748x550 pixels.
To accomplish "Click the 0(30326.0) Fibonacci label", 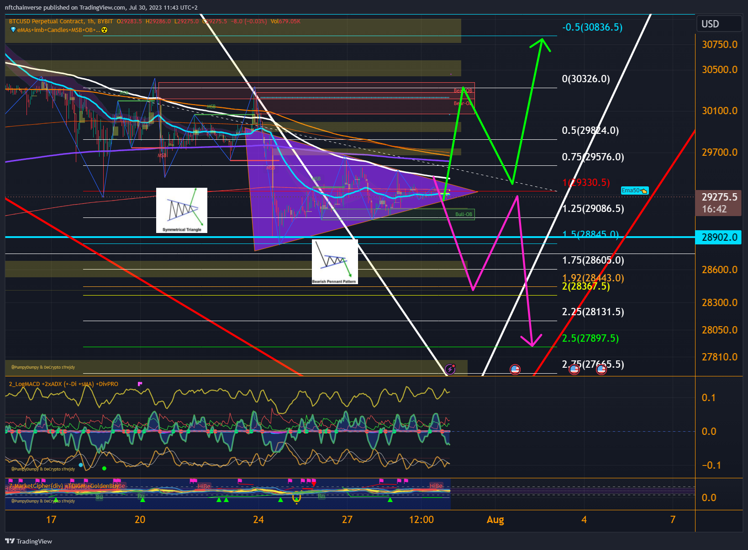I will click(586, 79).
